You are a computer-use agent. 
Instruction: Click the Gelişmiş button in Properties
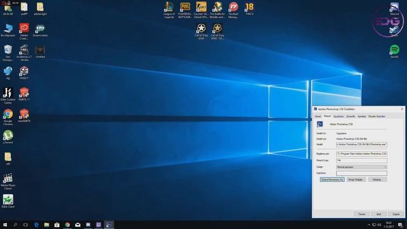377,179
